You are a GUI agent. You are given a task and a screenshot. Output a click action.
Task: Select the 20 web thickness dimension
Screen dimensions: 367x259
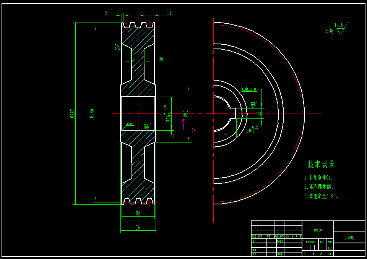(x=161, y=59)
